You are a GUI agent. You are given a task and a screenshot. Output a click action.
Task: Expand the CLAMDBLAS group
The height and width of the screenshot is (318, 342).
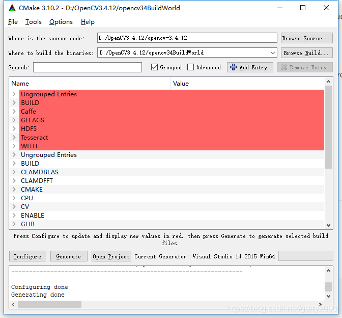(14, 172)
